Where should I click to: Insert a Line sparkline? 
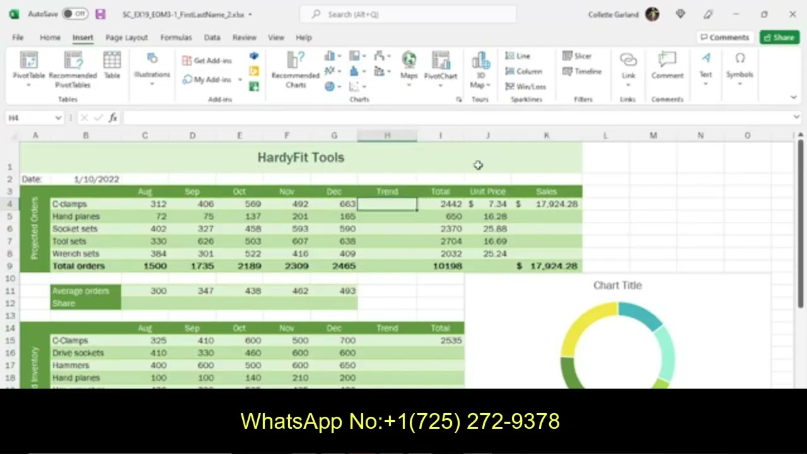point(518,56)
